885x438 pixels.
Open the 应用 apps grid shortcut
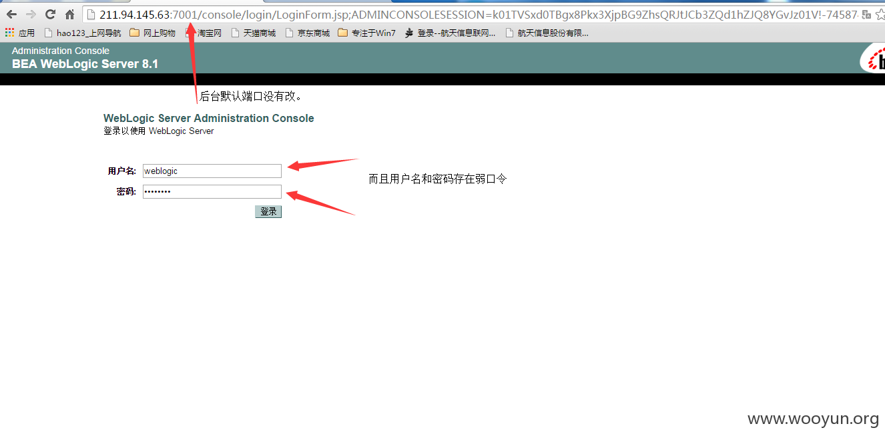pyautogui.click(x=19, y=33)
